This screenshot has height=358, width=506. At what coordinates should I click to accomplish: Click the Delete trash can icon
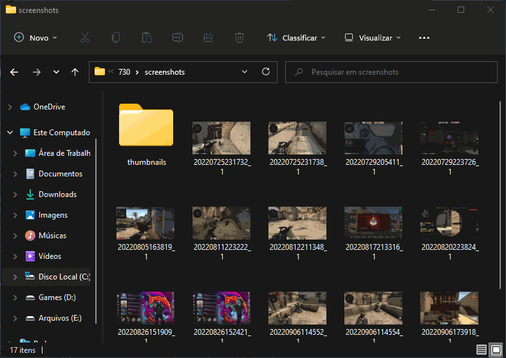(x=239, y=38)
